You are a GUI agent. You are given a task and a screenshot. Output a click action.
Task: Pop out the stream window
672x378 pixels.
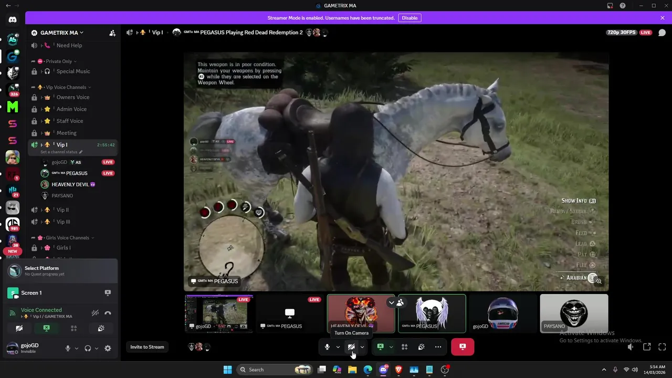click(x=647, y=347)
